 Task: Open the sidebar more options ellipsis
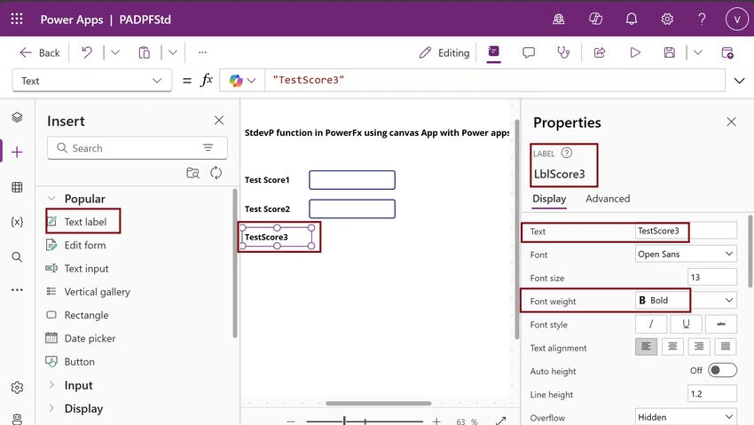pyautogui.click(x=17, y=290)
